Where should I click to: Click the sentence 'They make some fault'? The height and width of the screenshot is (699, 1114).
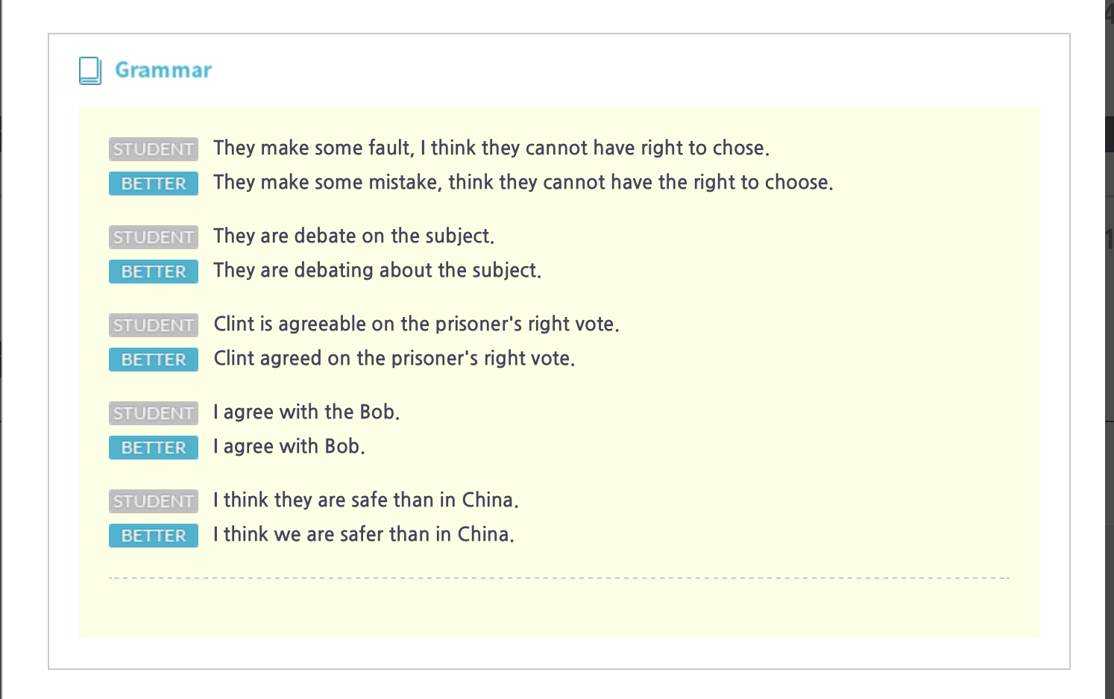pyautogui.click(x=491, y=148)
